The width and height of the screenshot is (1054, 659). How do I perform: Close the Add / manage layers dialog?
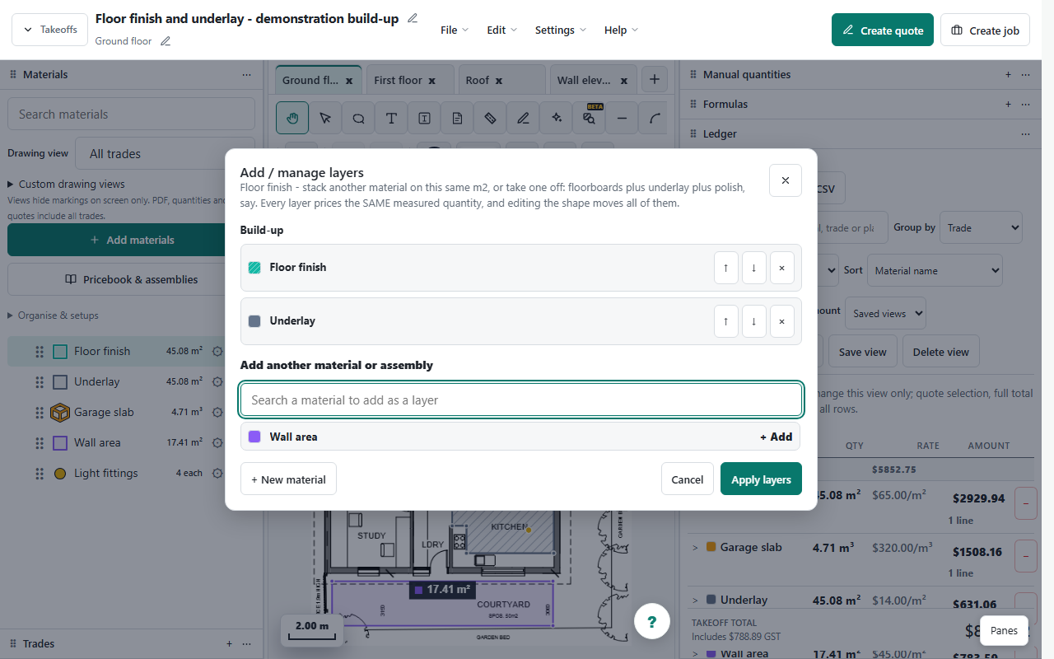click(786, 180)
